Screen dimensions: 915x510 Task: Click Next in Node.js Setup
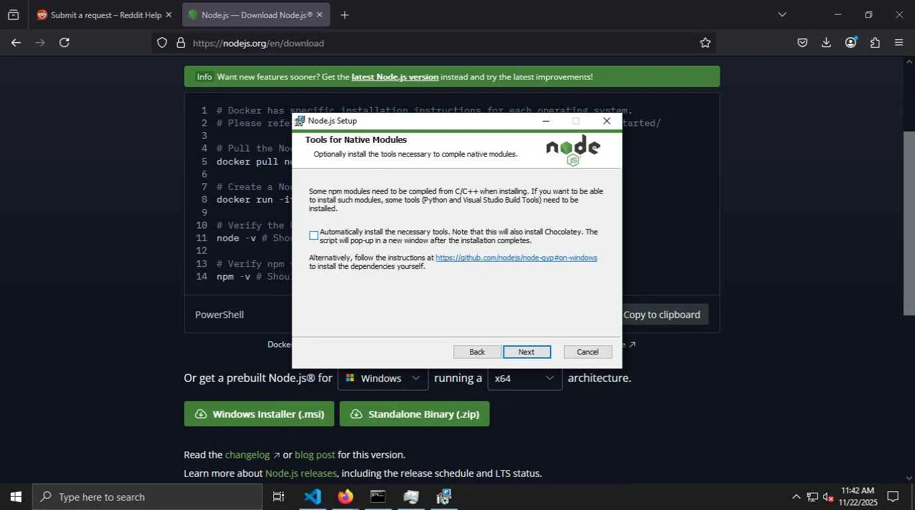tap(527, 352)
